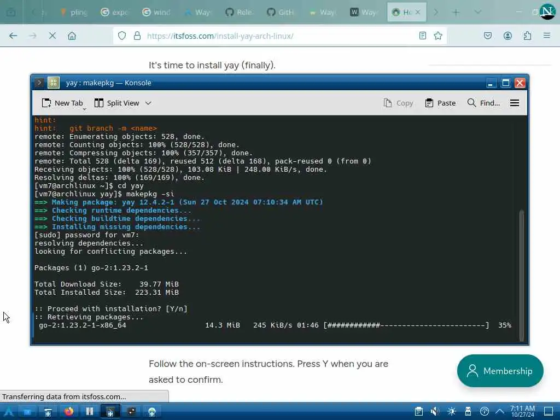Toggle reader view in the address bar
This screenshot has width=560, height=420.
tap(423, 36)
